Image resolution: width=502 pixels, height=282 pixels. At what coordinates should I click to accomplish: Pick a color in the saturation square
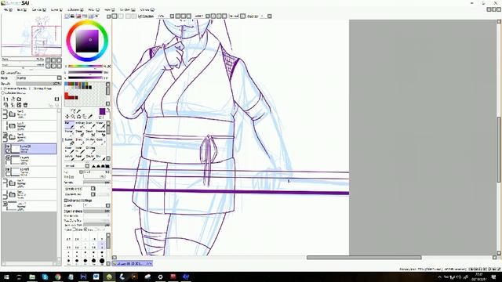[x=87, y=41]
